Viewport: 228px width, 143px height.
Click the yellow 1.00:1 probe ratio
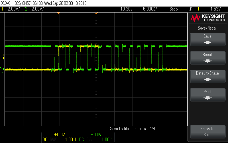[x=70, y=140]
